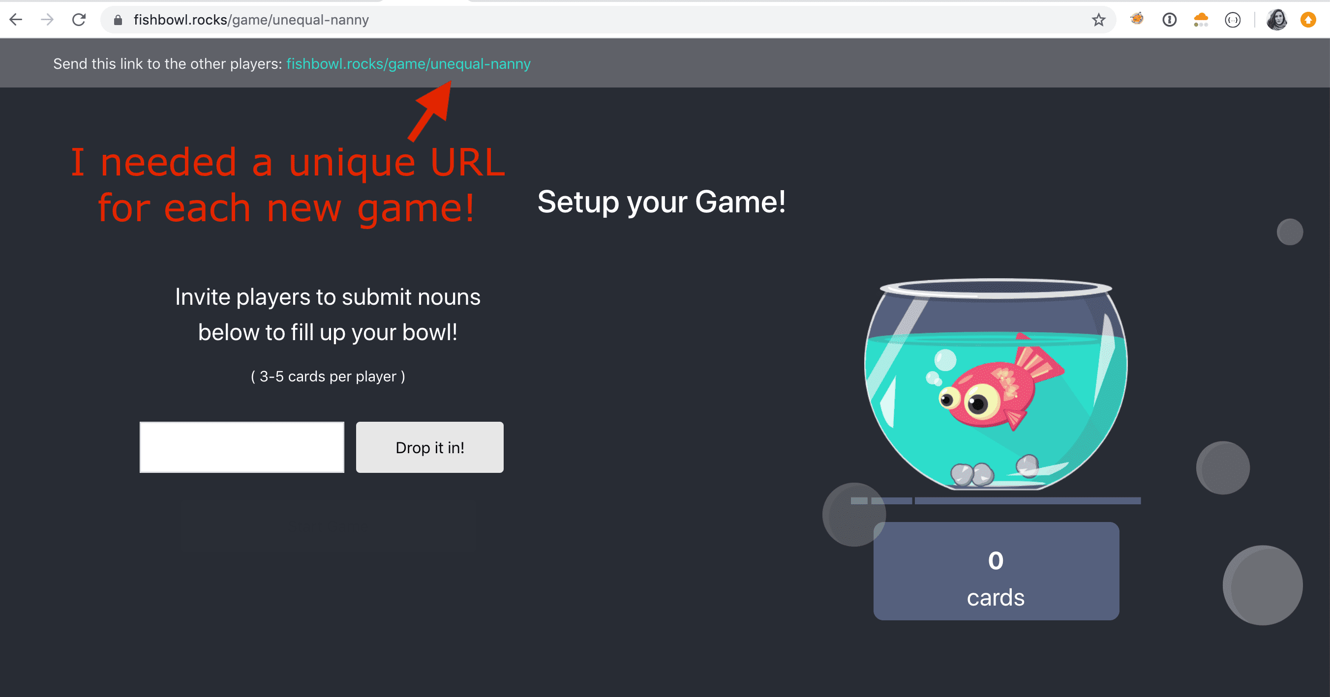The width and height of the screenshot is (1330, 697).
Task: Open the curly-braces extension icon
Action: (x=1233, y=20)
